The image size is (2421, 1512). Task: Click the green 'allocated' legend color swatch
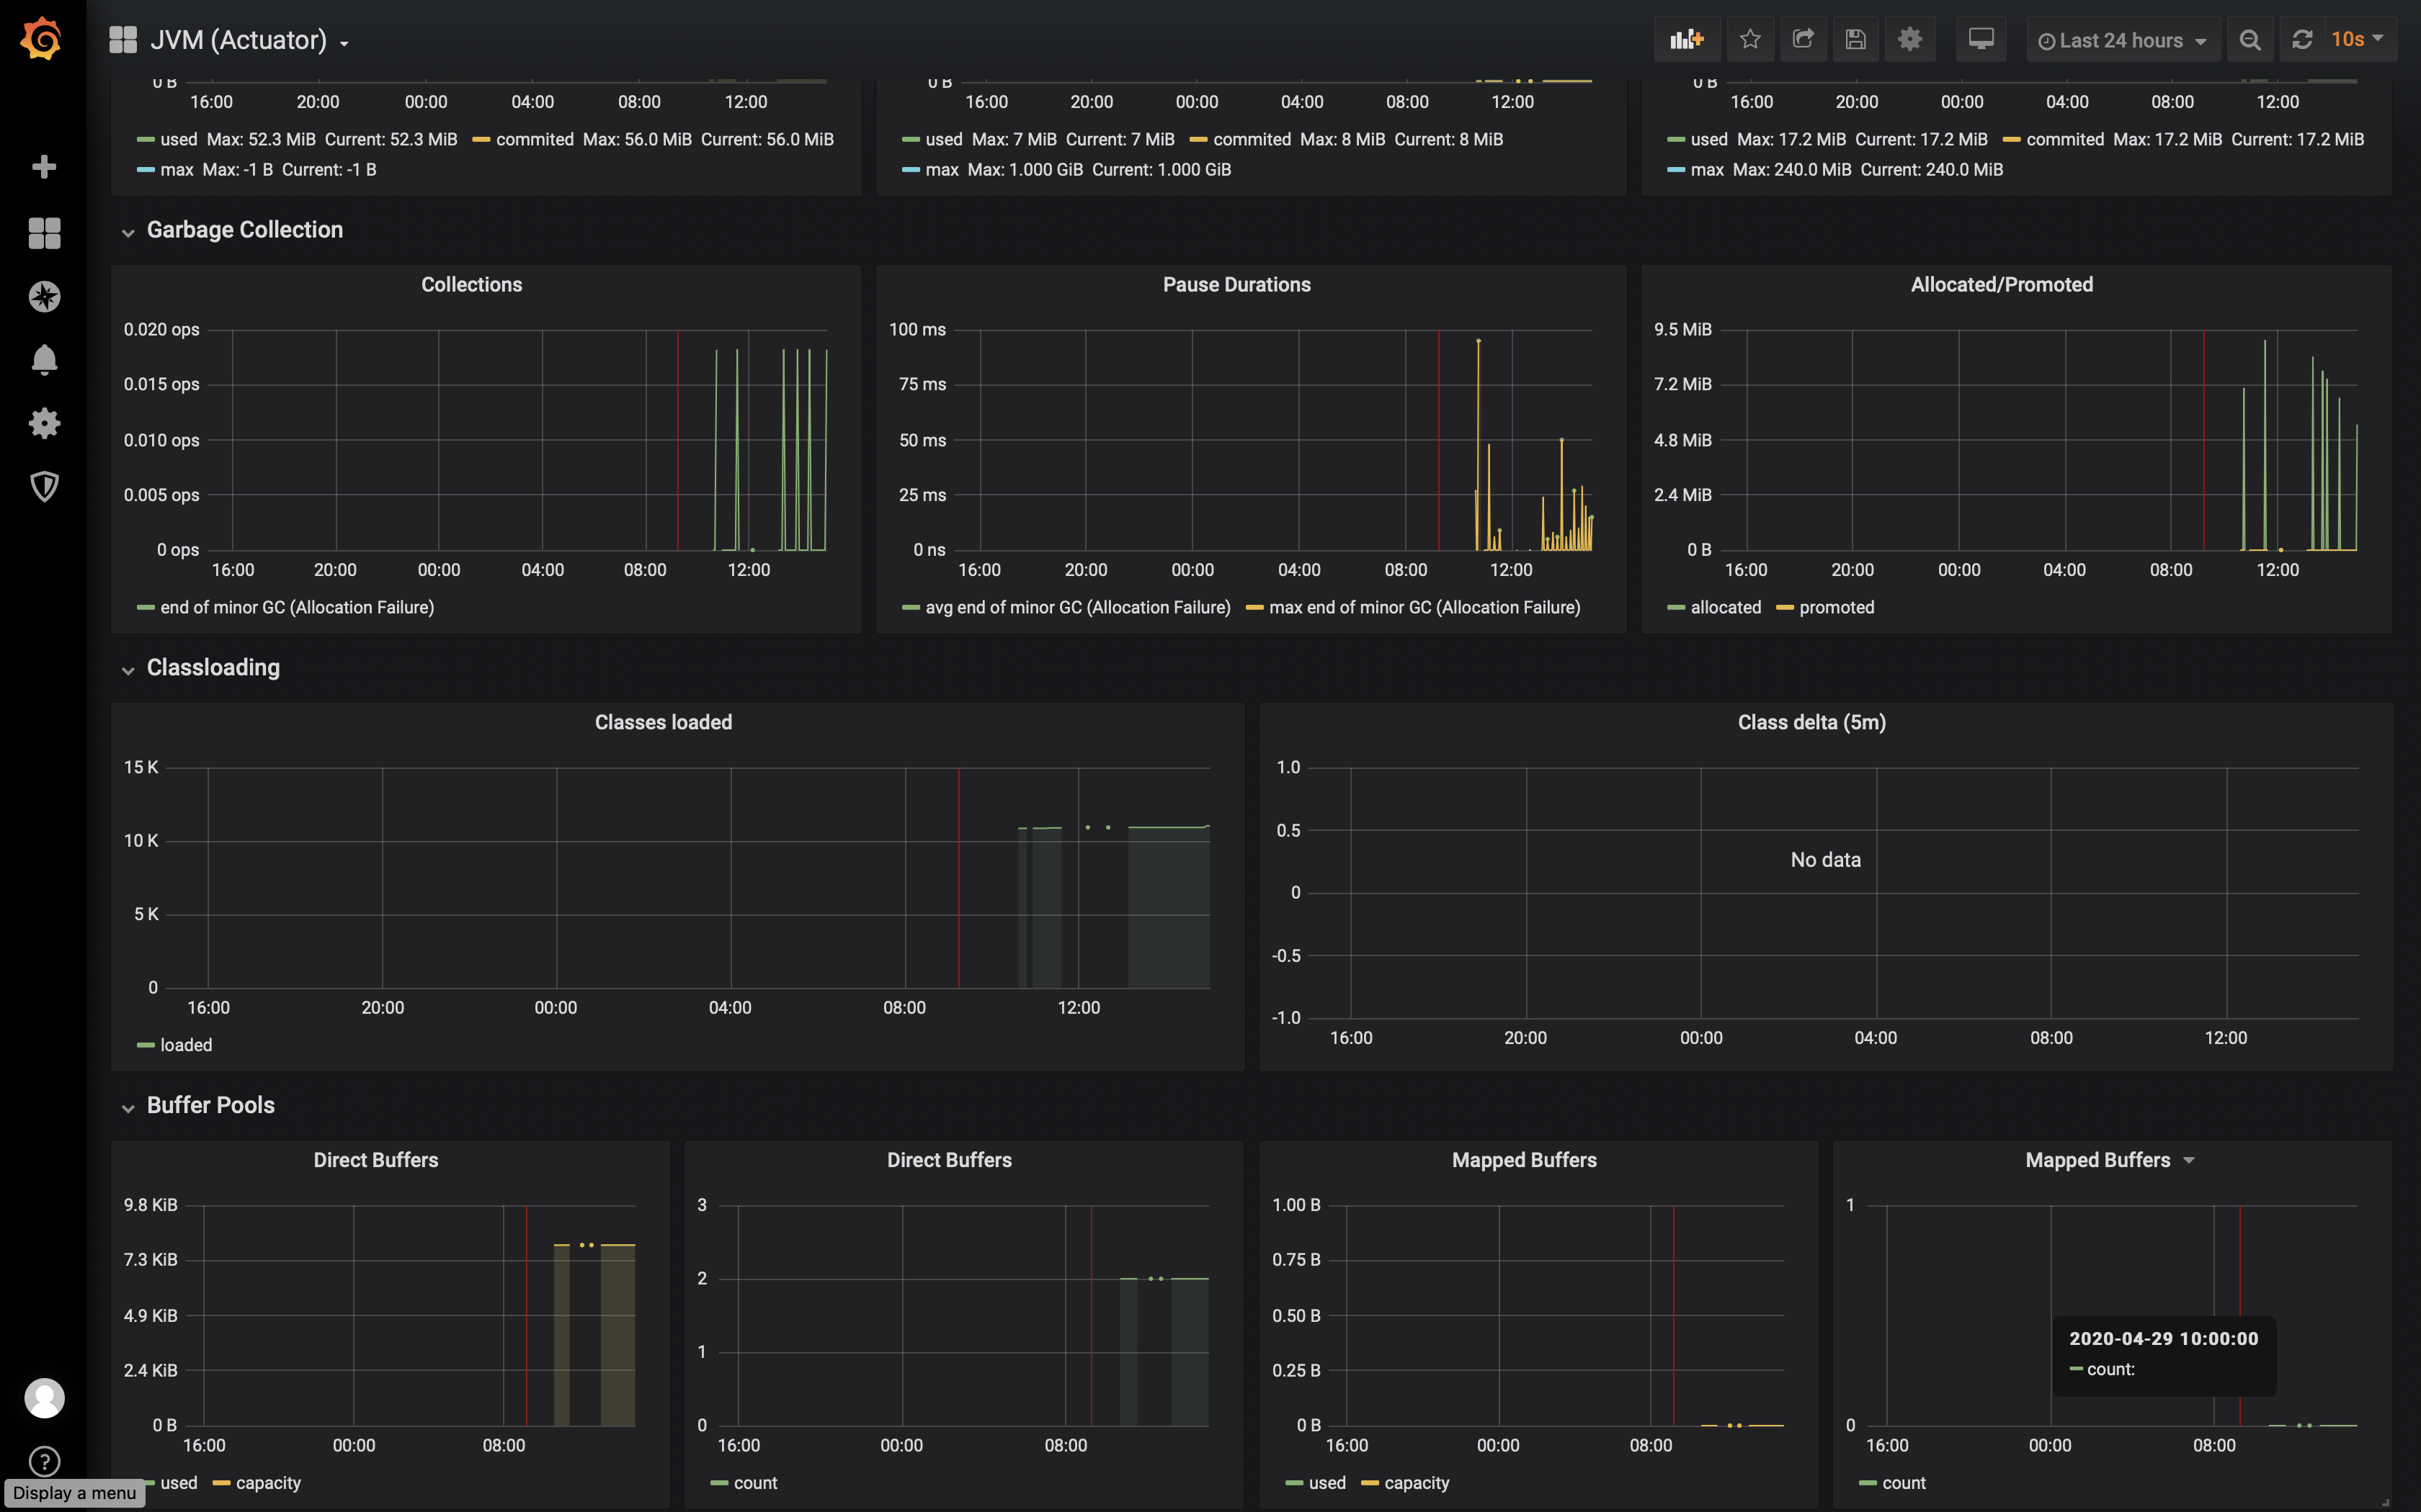(x=1676, y=608)
